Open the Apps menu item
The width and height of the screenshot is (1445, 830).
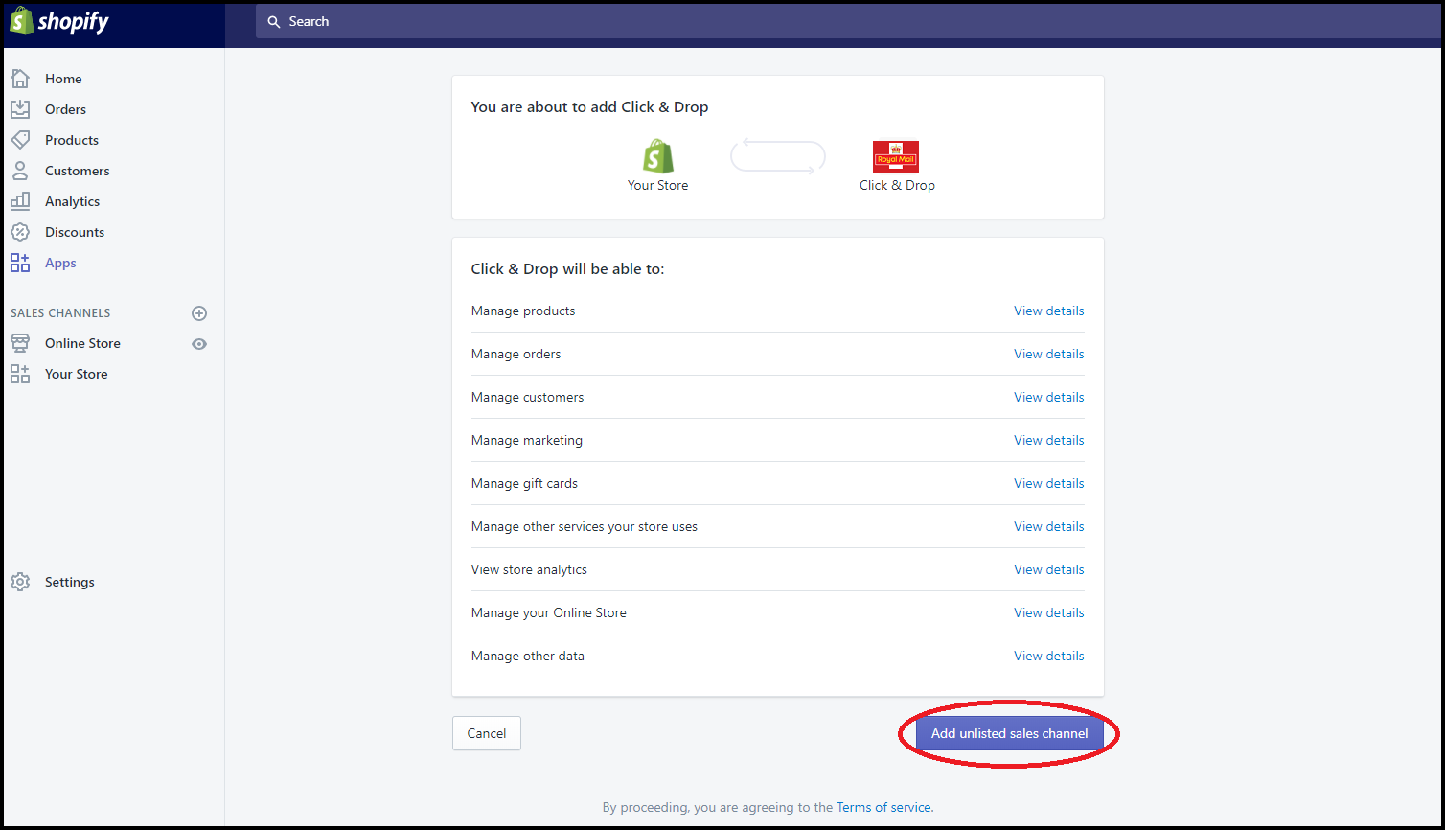tap(60, 263)
